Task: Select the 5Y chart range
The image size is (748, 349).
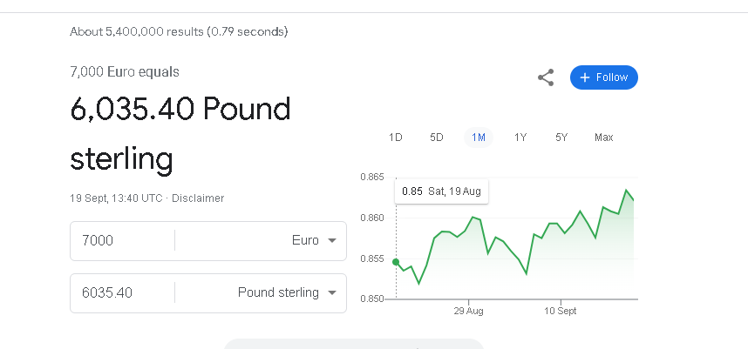Action: coord(561,138)
